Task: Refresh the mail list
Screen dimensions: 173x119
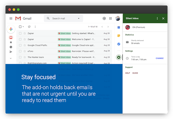Action: [29, 27]
